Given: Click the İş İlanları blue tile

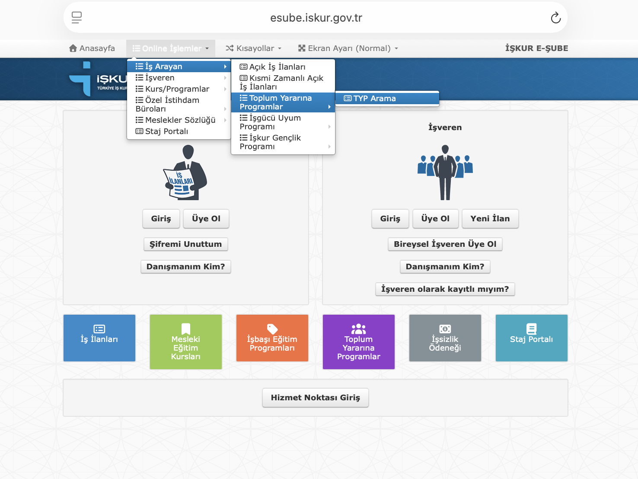Looking at the screenshot, I should (99, 338).
